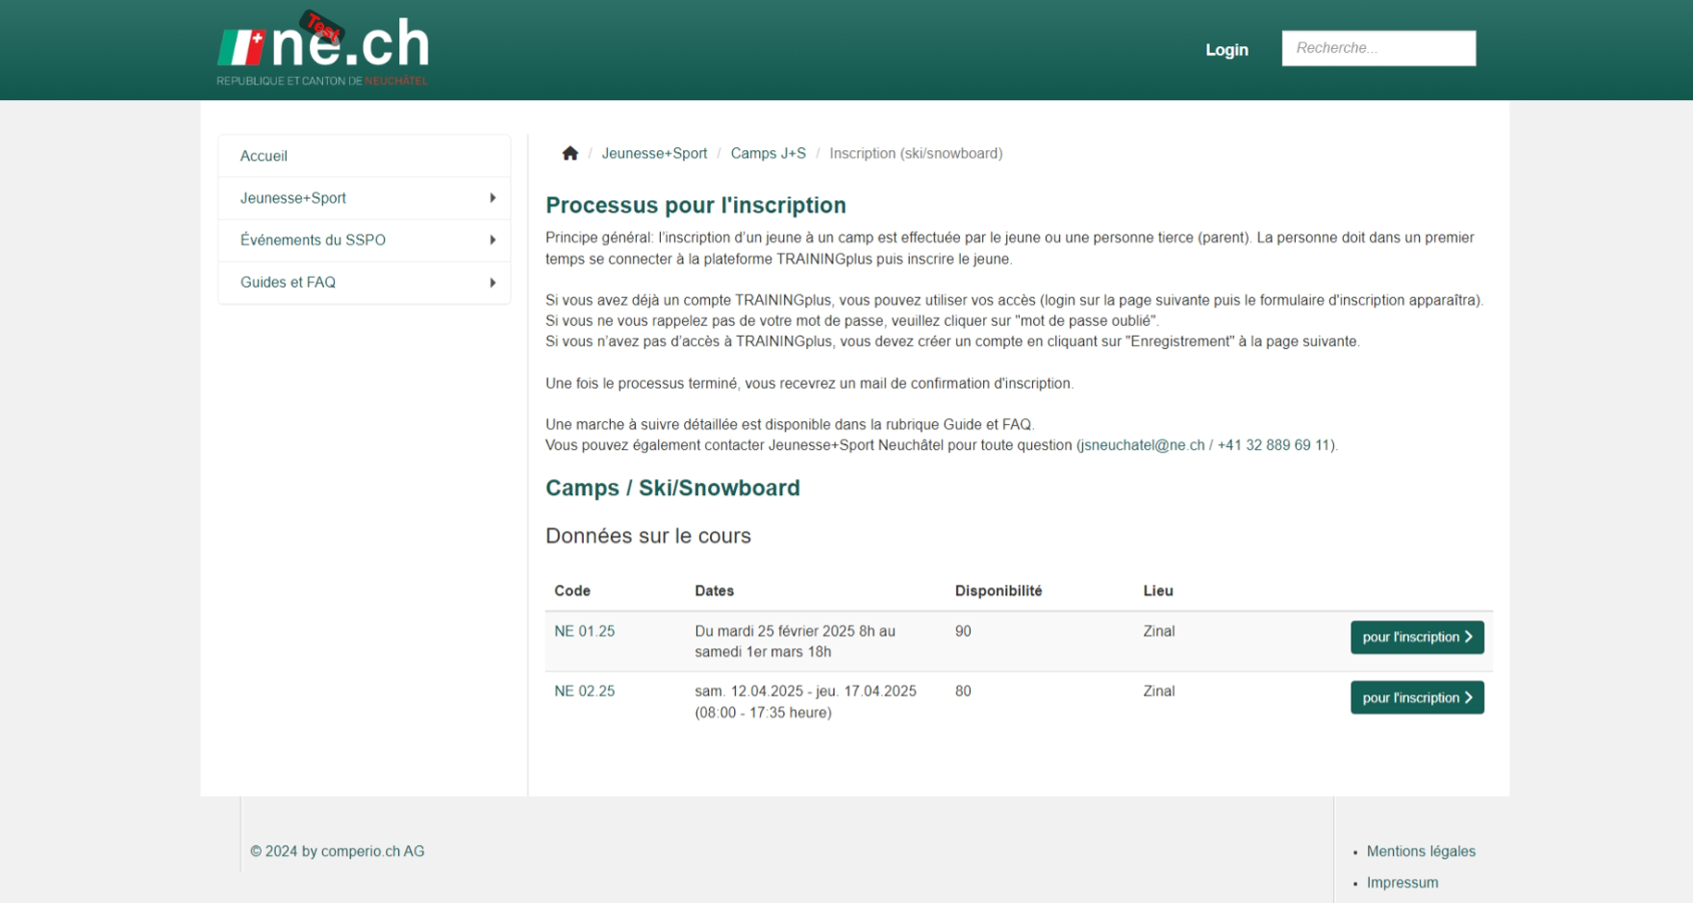Image resolution: width=1693 pixels, height=903 pixels.
Task: Click the Lieu column header
Action: pyautogui.click(x=1158, y=590)
